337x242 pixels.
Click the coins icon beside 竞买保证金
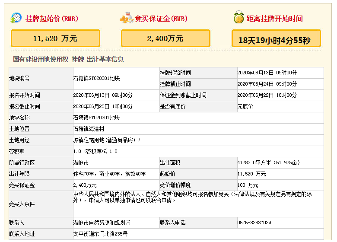pyautogui.click(x=127, y=18)
